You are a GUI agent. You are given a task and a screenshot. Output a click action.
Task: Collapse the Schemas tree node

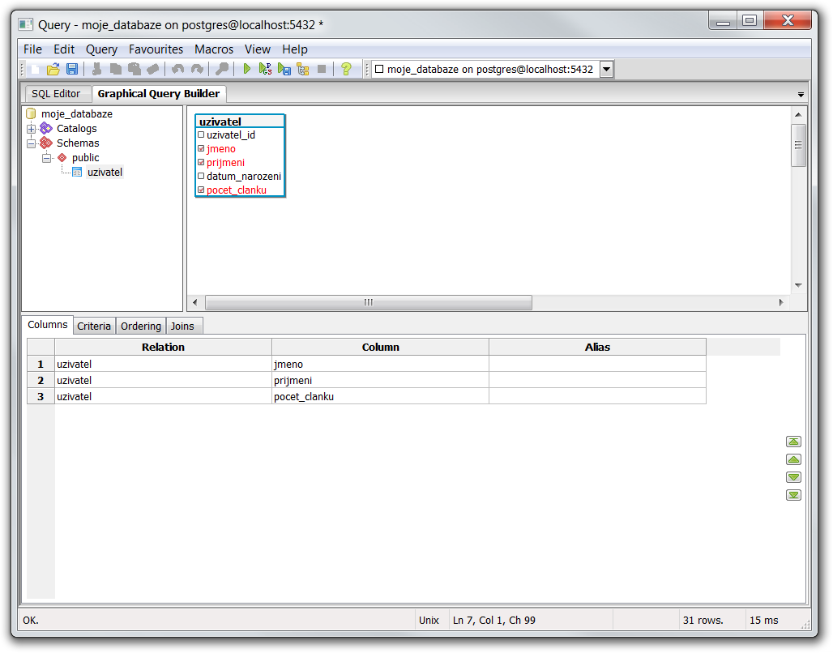coord(32,143)
